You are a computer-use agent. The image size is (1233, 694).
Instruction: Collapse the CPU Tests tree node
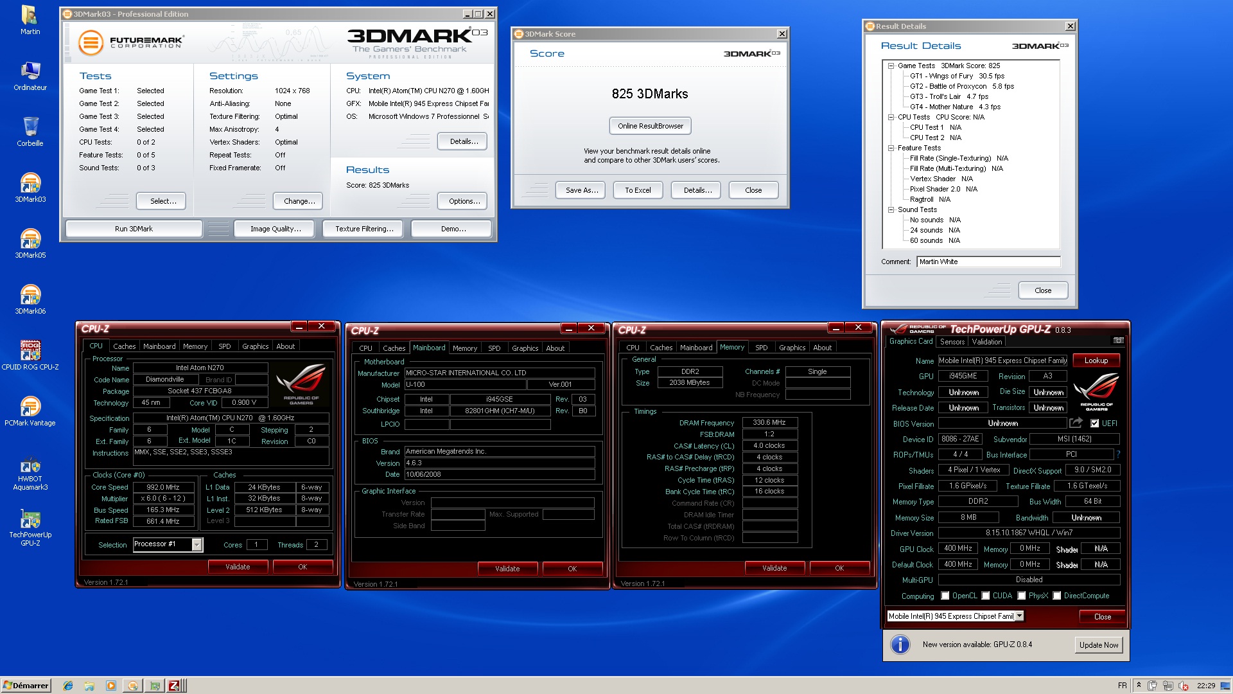[x=891, y=117]
